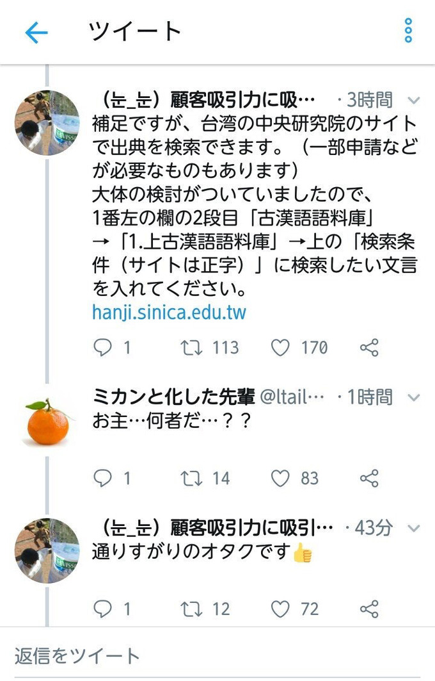435x681 pixels.
Task: Open the three-dot overflow menu
Action: pyautogui.click(x=408, y=31)
